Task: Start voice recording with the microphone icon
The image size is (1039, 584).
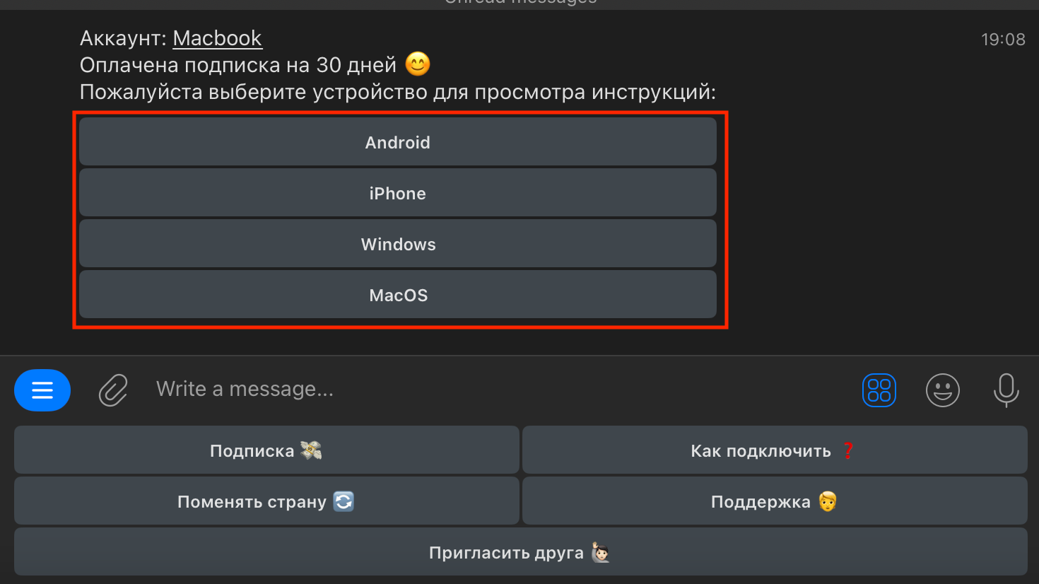Action: click(x=1006, y=390)
